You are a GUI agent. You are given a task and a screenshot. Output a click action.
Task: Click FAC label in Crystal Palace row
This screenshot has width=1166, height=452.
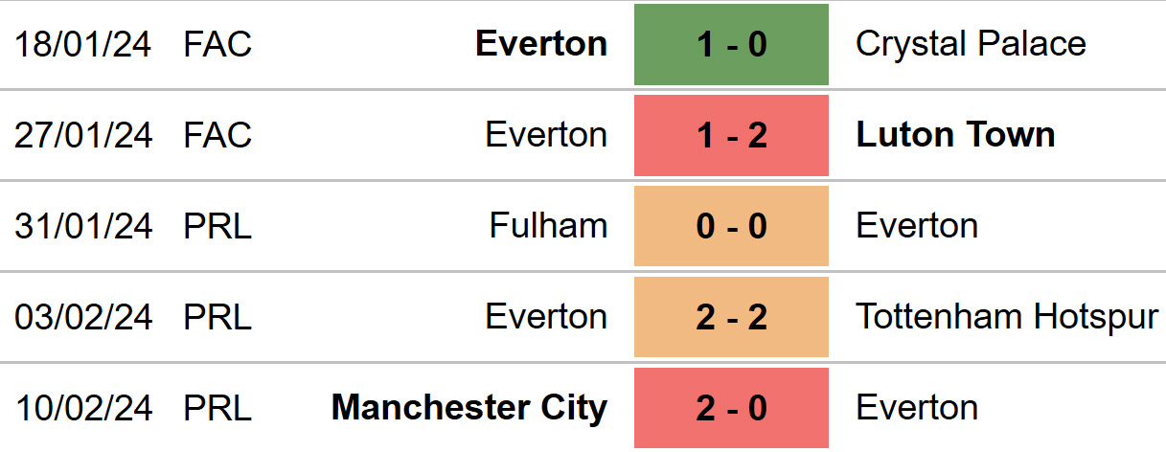(x=217, y=44)
